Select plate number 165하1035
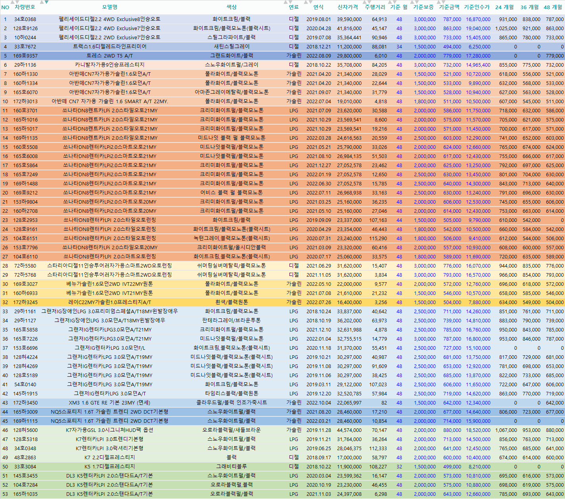565x499 pixels. tap(25, 494)
